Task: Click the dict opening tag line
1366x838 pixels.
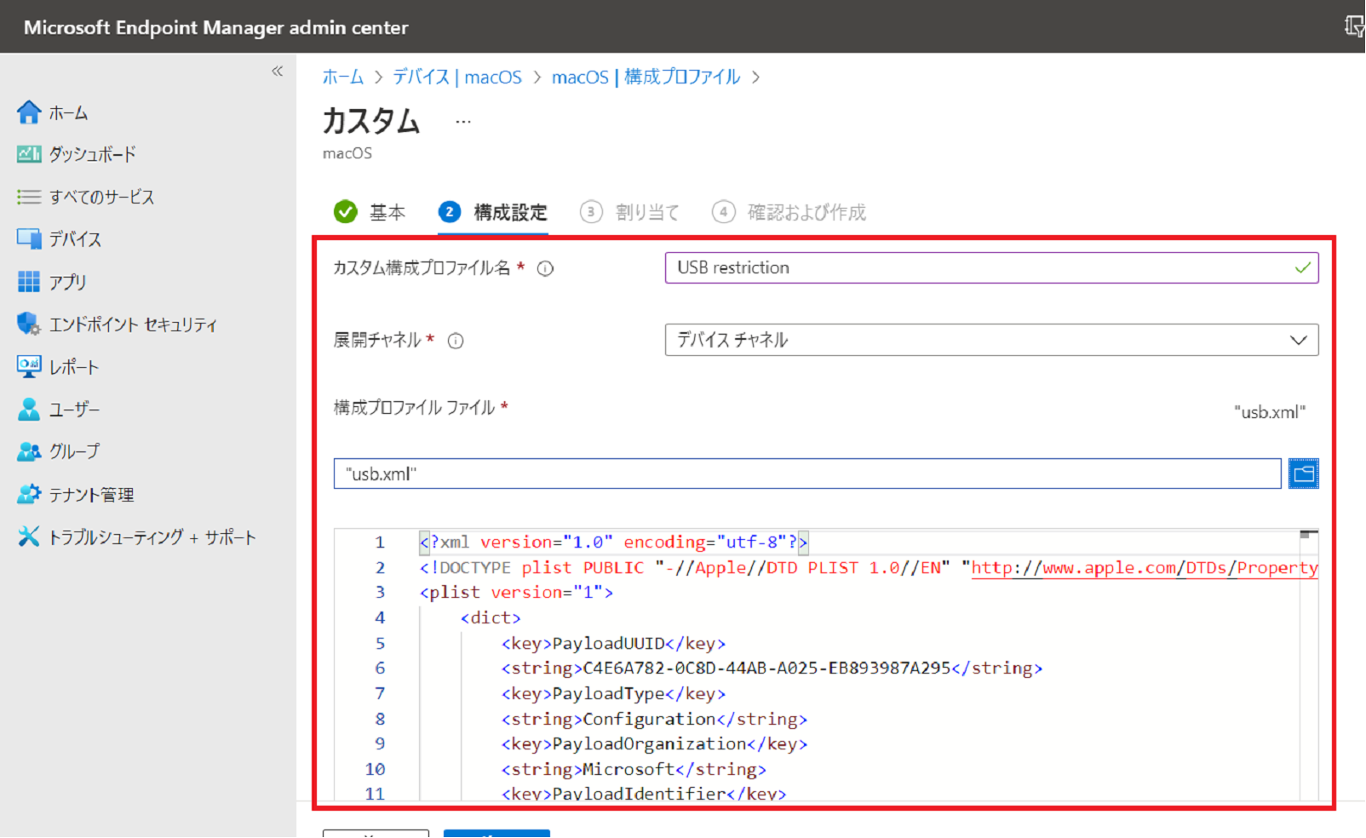Action: pos(491,618)
